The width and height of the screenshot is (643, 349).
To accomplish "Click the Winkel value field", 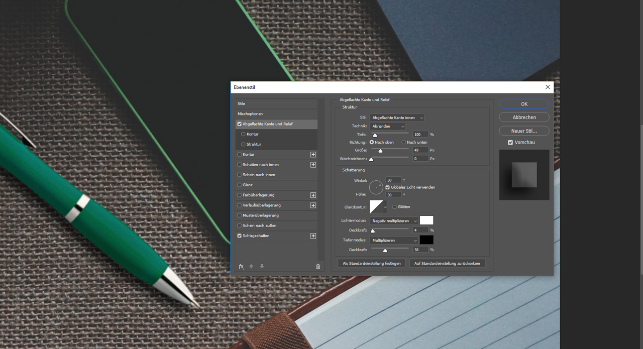I will [393, 180].
